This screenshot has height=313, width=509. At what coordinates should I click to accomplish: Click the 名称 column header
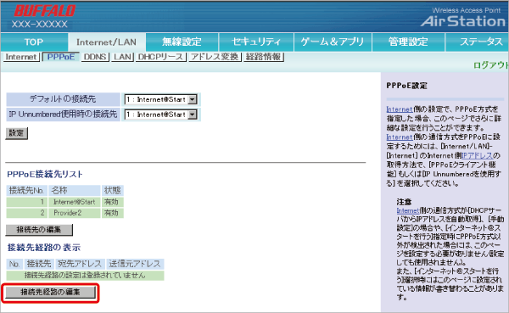click(x=74, y=190)
